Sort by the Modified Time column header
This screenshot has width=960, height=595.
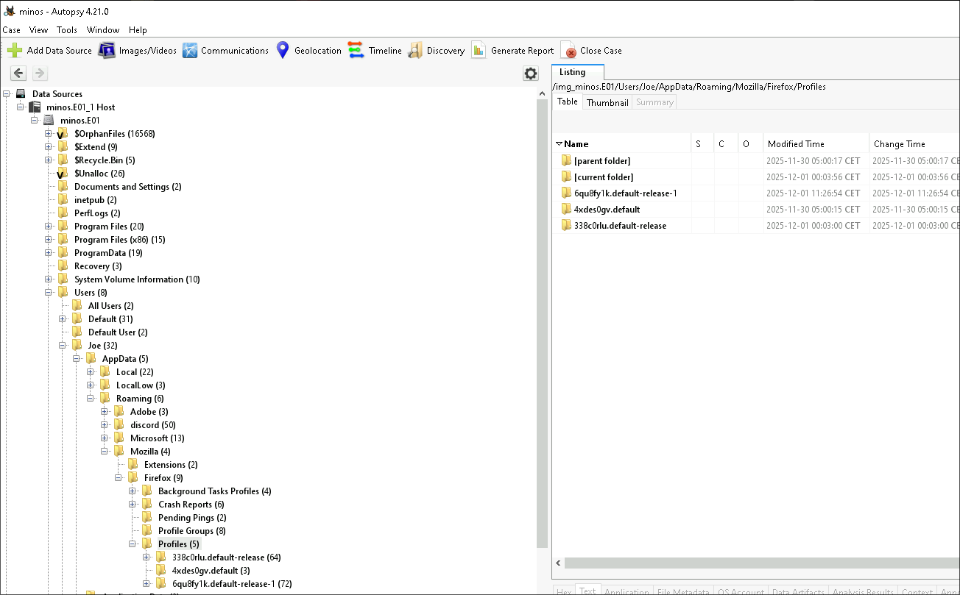[x=816, y=144]
